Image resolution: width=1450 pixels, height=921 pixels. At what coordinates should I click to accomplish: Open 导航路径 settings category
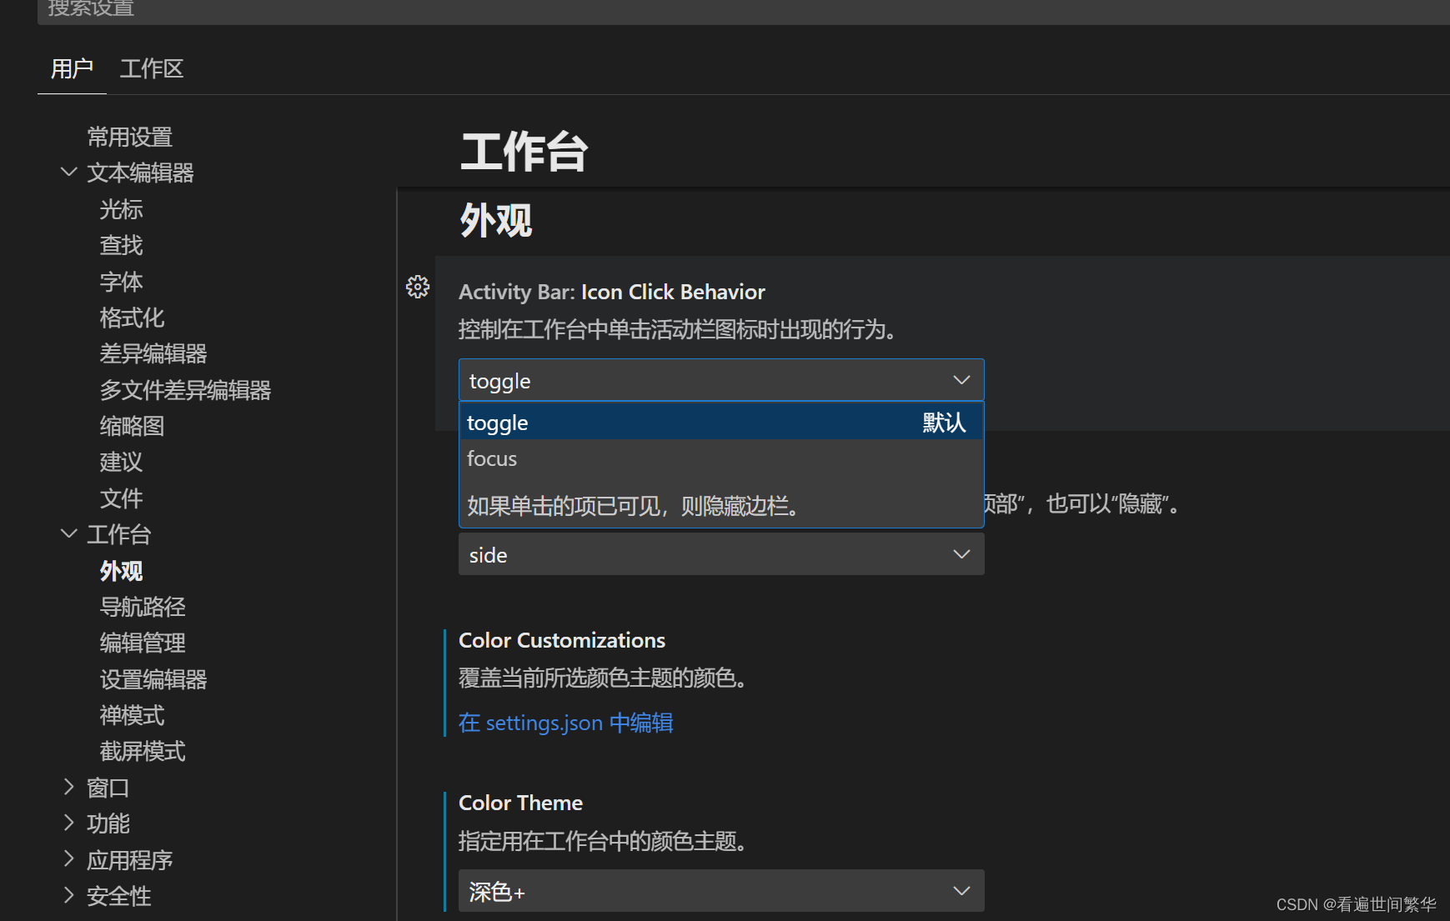click(x=143, y=607)
